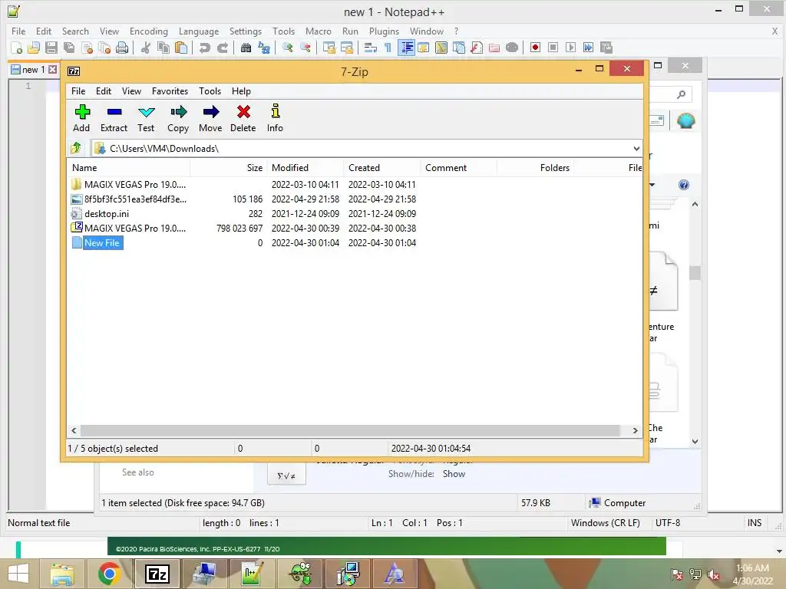Screen dimensions: 786x589
Task: Click the Copy icon in 7-Zip
Action: [x=178, y=112]
